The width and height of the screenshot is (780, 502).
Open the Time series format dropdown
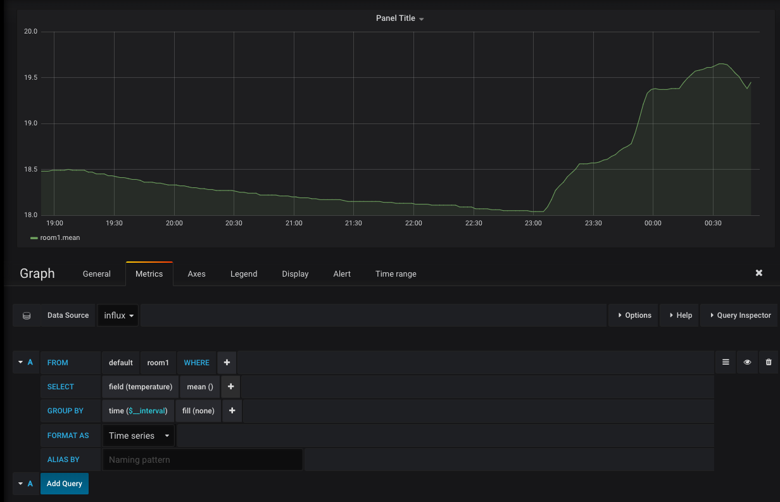click(x=139, y=436)
